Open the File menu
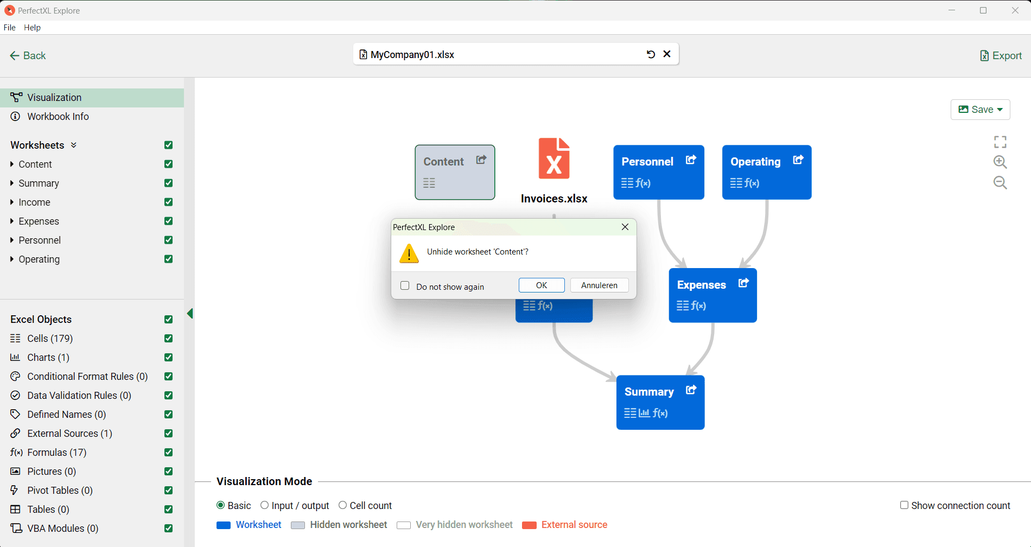This screenshot has width=1031, height=547. click(10, 28)
